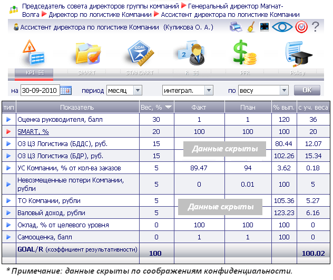Switch to the PFR tab
Viewport: 333px width, 280px height.
coord(244,73)
